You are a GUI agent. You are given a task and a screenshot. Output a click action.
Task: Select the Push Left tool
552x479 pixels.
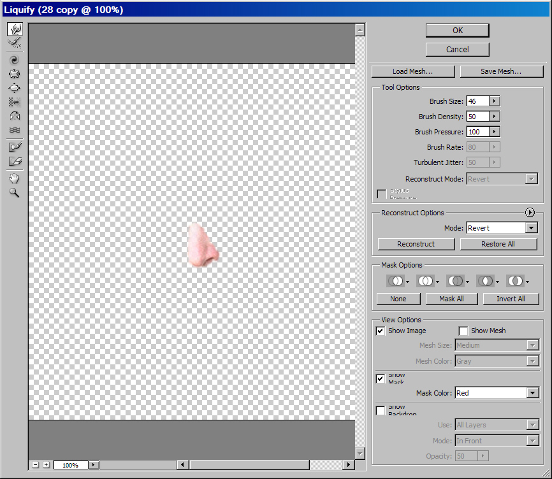click(x=15, y=102)
